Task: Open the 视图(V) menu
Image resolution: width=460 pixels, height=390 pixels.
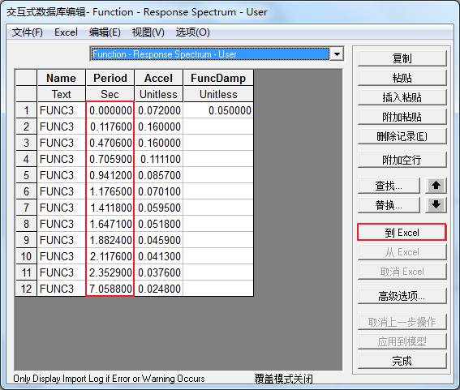Action: tap(148, 32)
